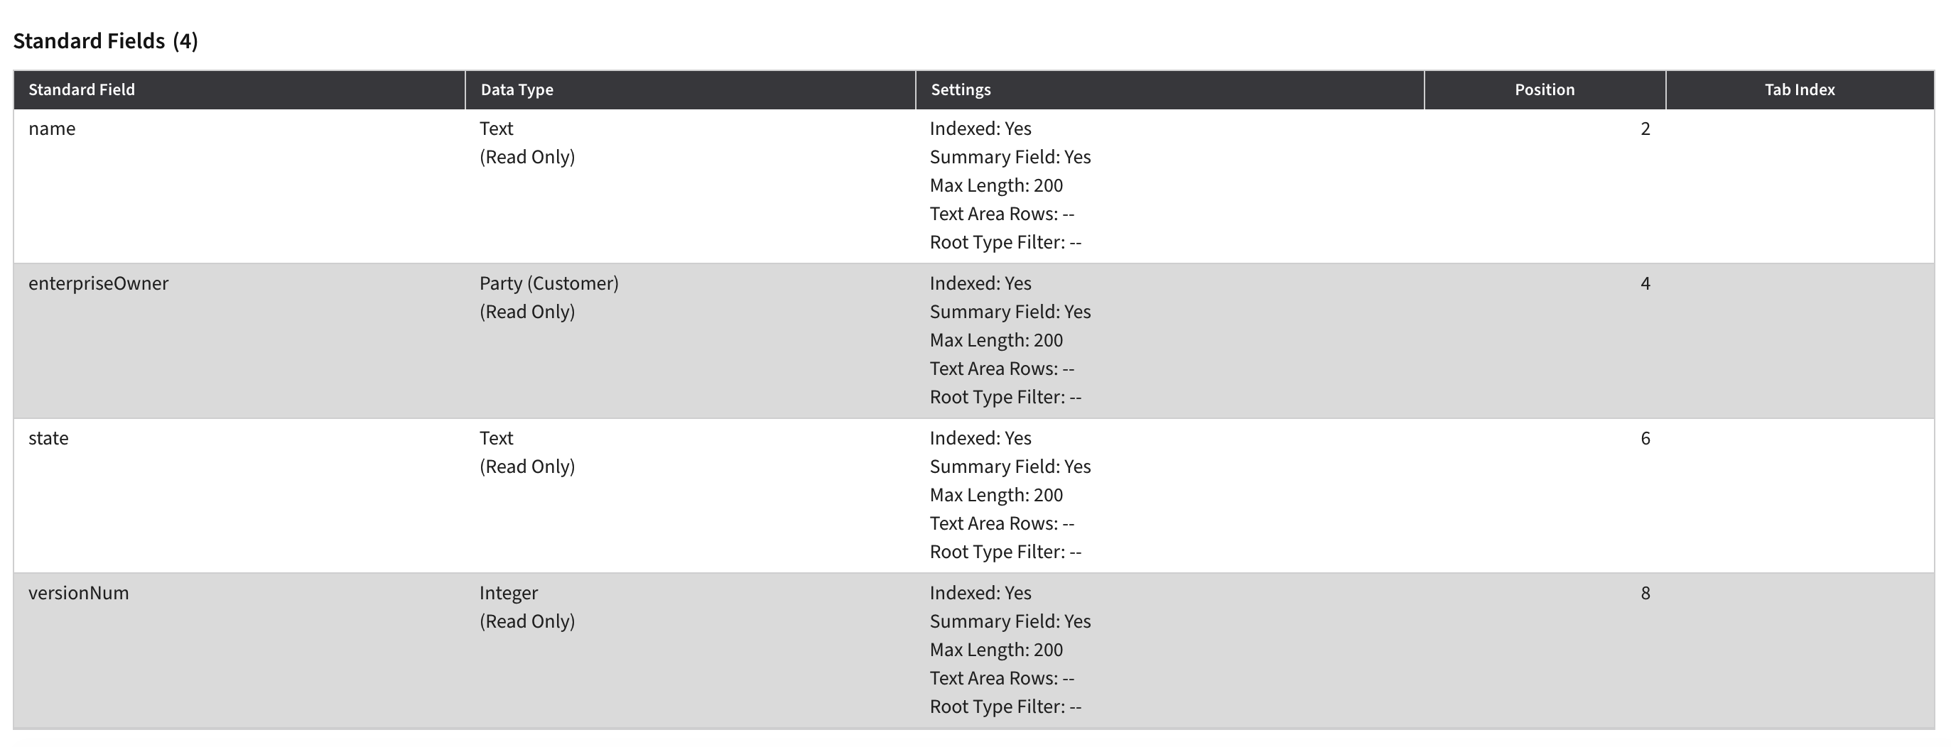Click Summary Field: Yes in state row
1951x747 pixels.
coord(1010,467)
